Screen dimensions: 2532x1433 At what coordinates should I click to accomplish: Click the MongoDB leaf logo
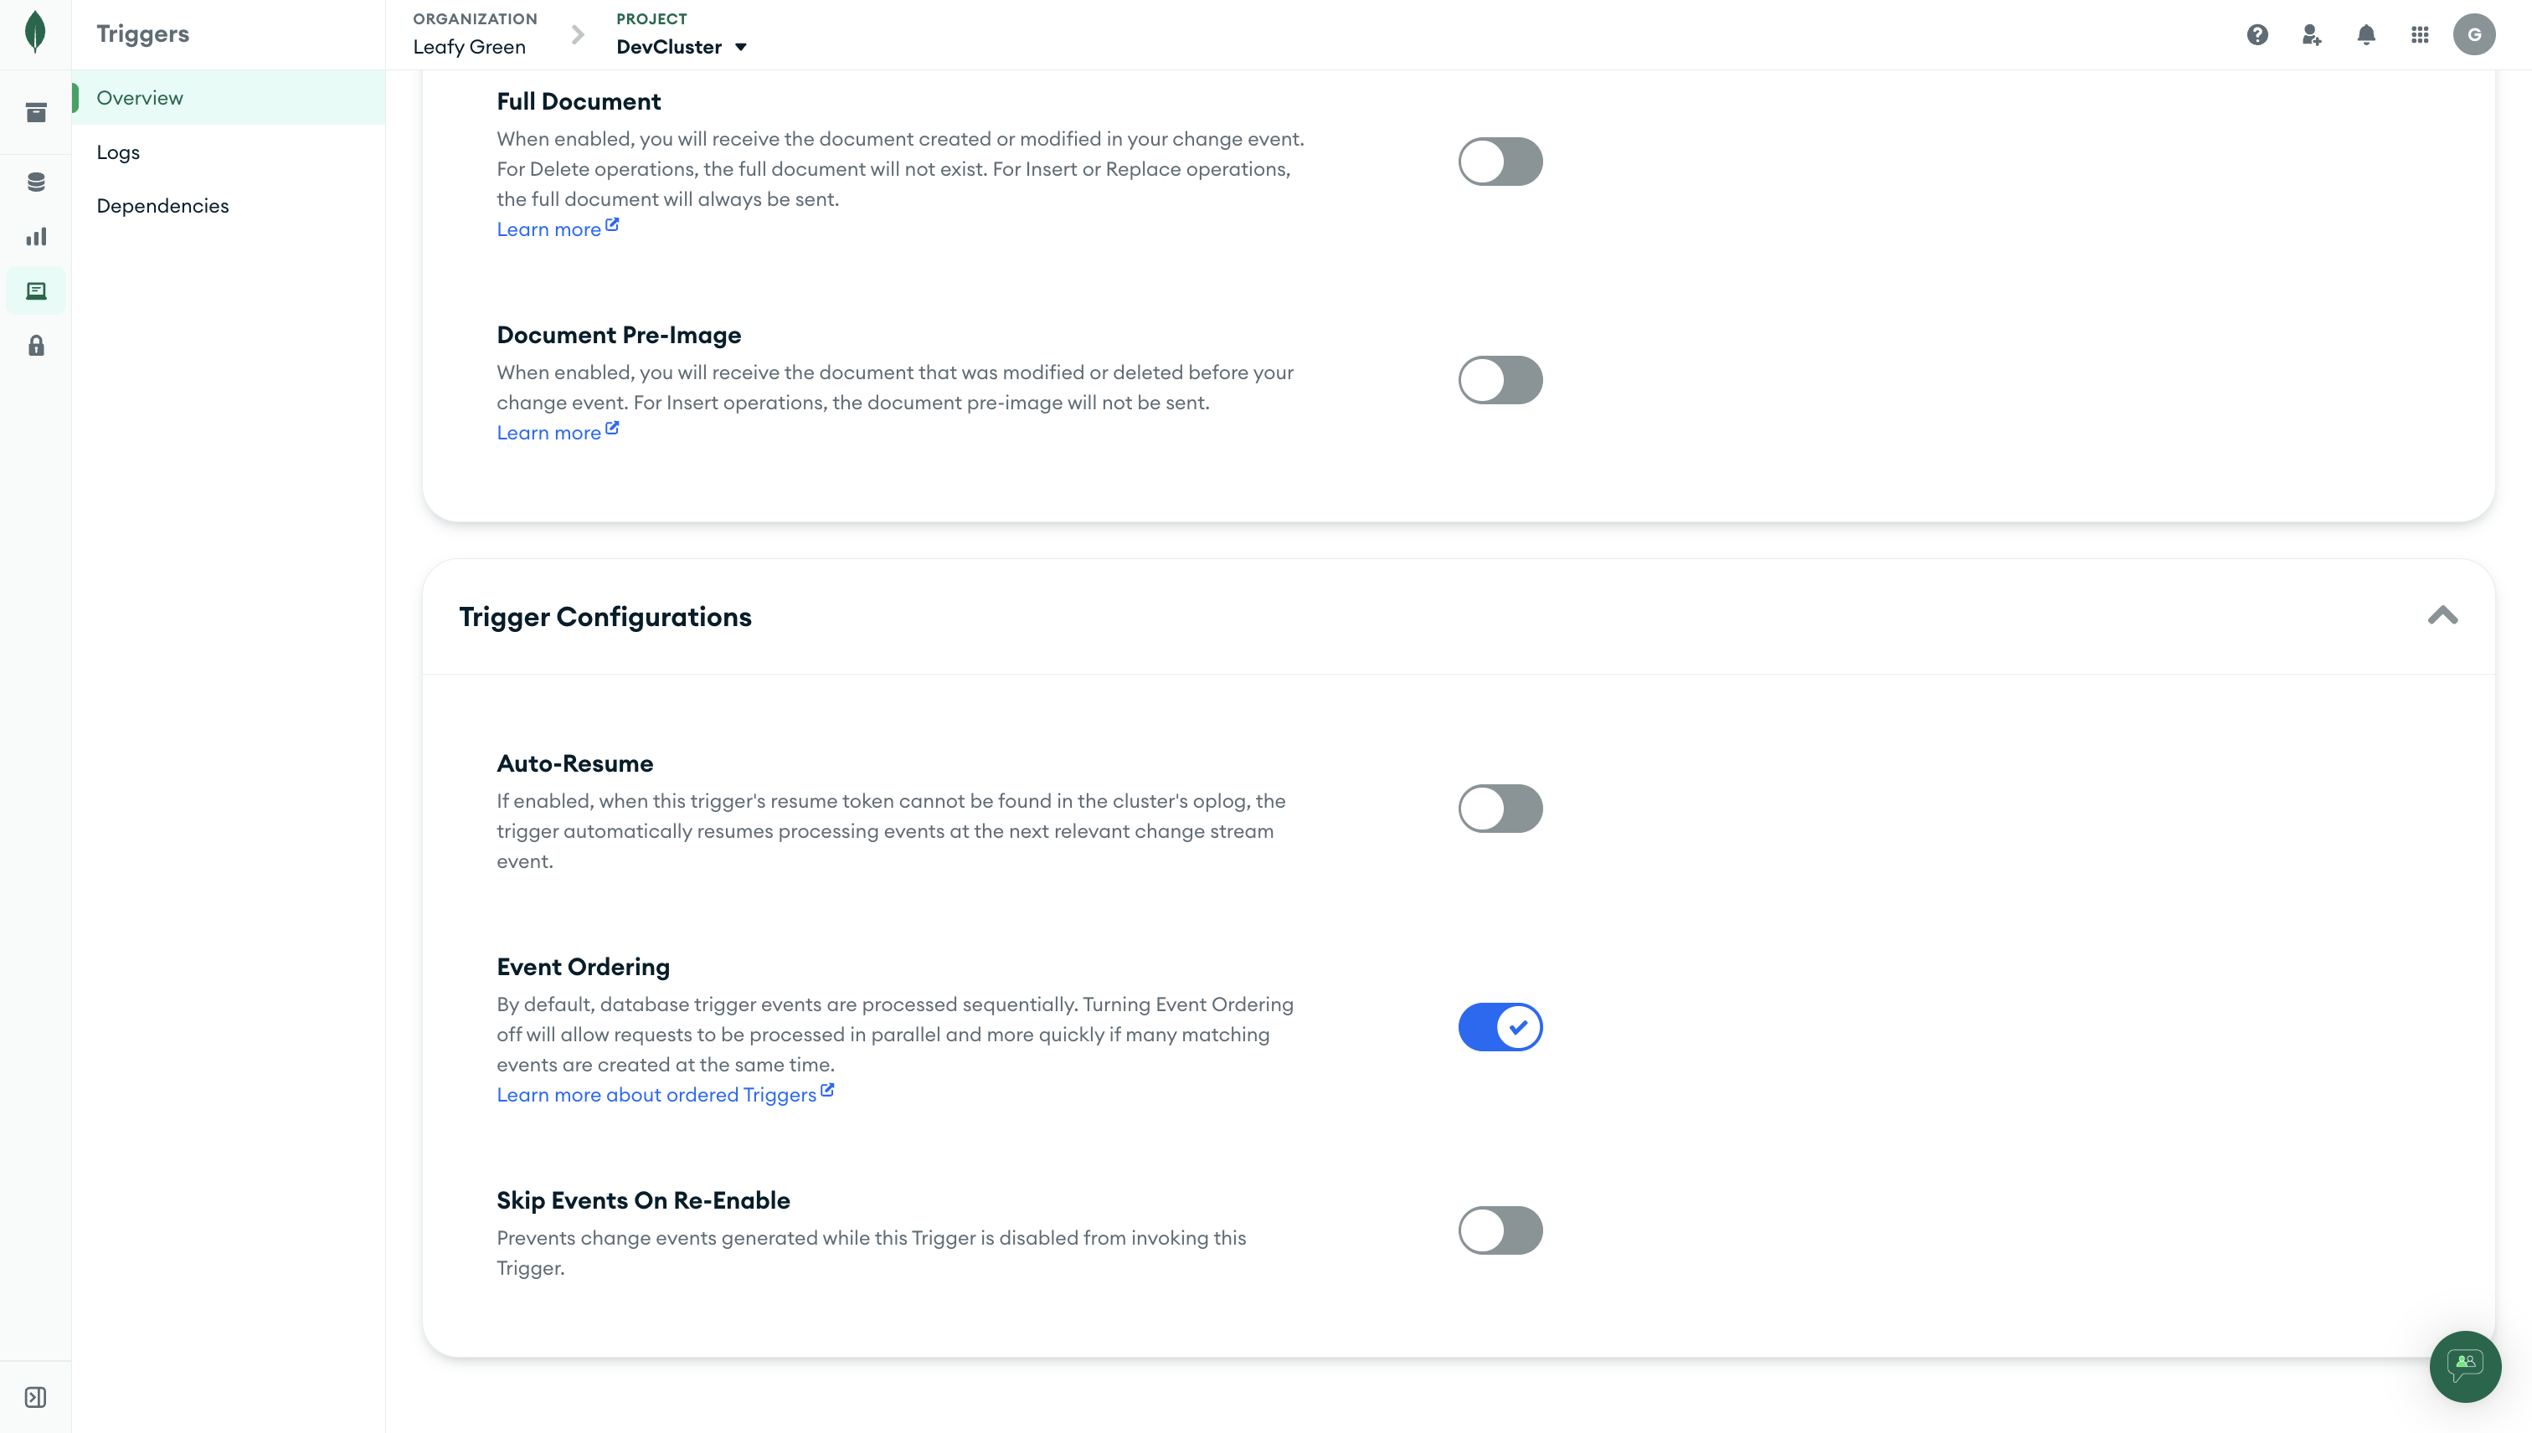35,33
